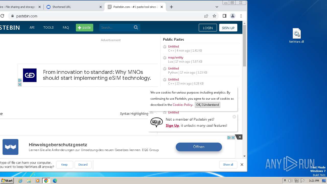The image size is (327, 184).
Task: Focus the Pastebin search field
Action: pyautogui.click(x=116, y=27)
